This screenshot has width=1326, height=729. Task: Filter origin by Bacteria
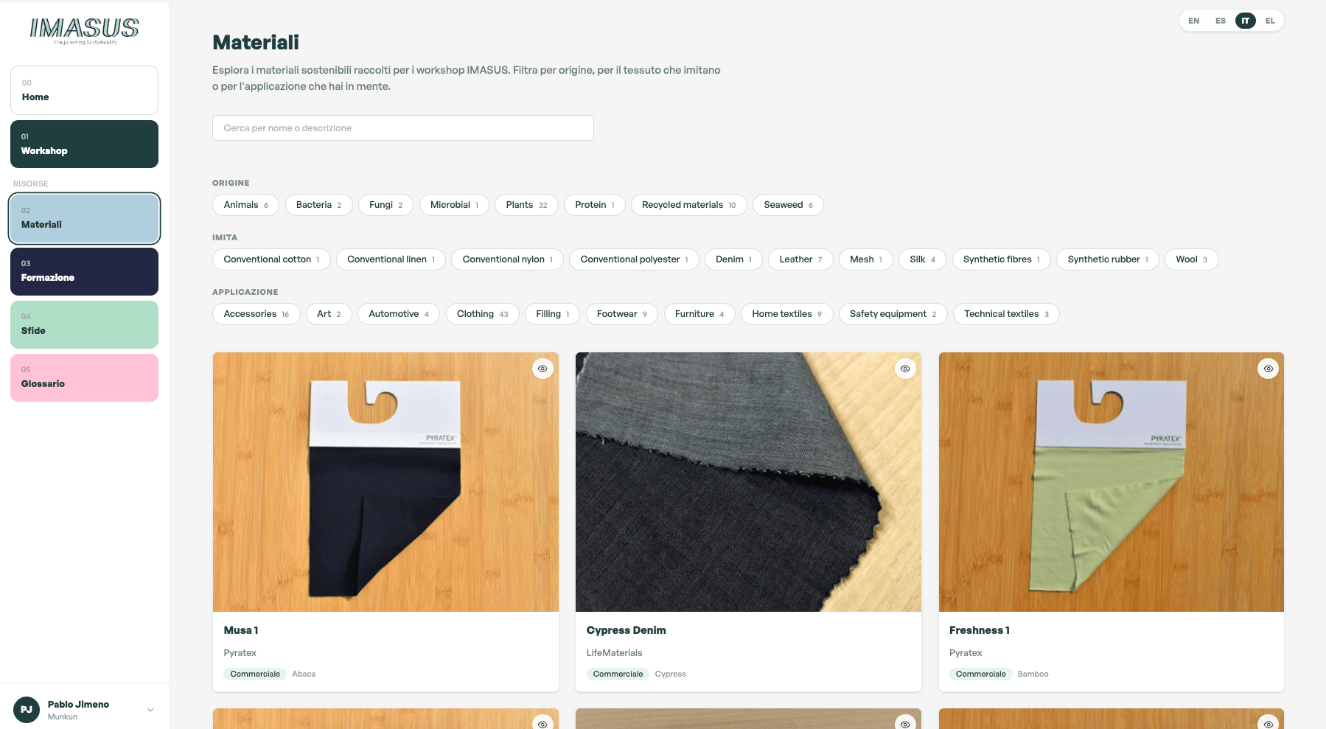coord(318,205)
